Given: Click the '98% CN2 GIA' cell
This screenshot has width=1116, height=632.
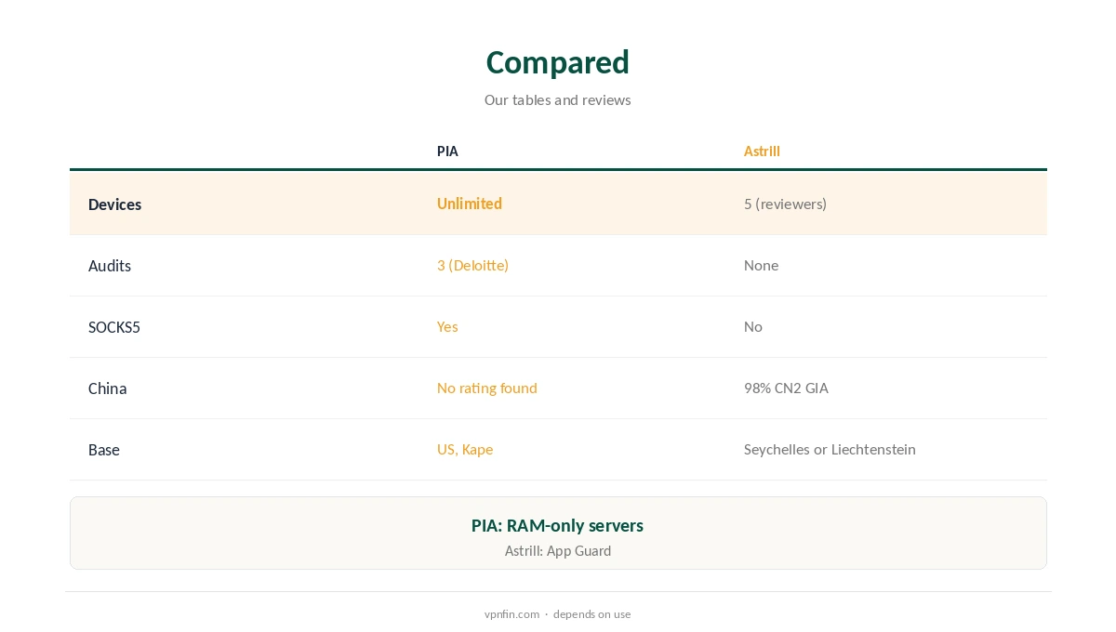Looking at the screenshot, I should (786, 388).
